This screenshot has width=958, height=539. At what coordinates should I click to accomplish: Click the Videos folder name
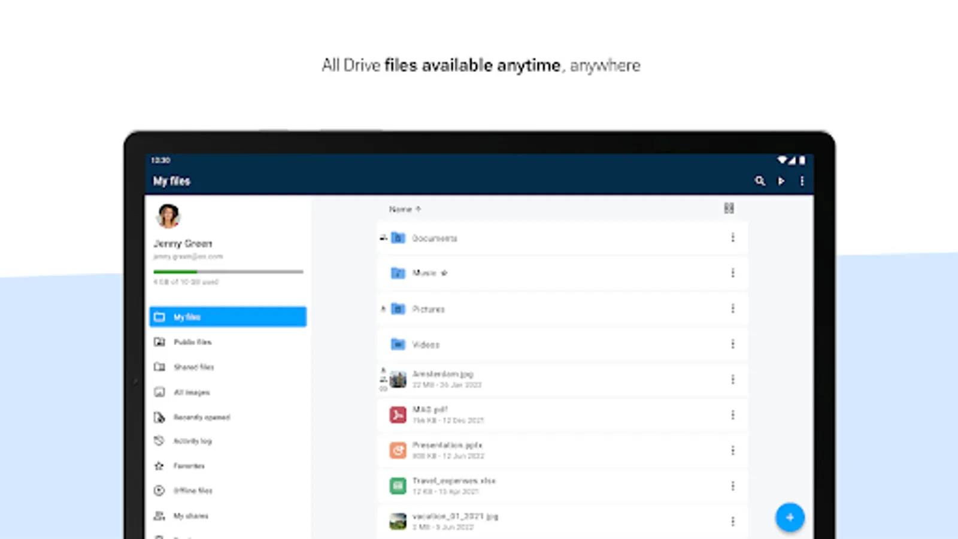click(x=426, y=344)
